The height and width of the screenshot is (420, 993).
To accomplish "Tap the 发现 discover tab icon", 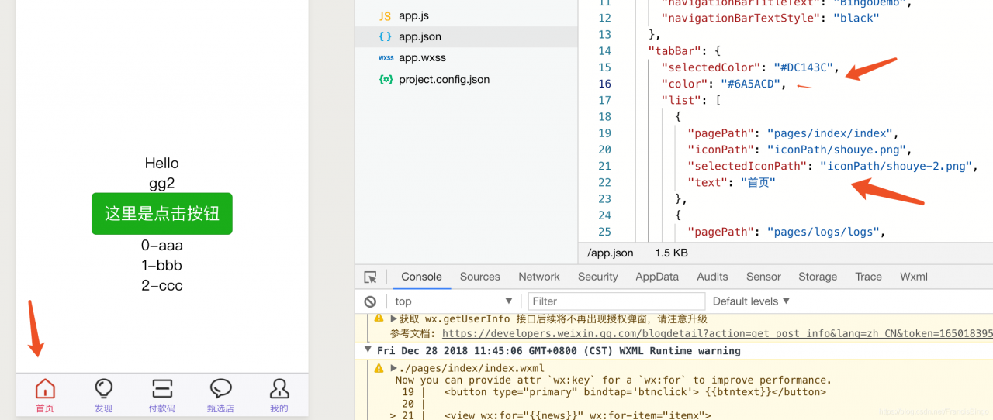I will [x=103, y=388].
